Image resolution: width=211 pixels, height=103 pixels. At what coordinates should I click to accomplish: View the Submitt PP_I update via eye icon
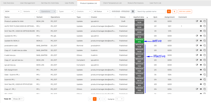click(201, 79)
